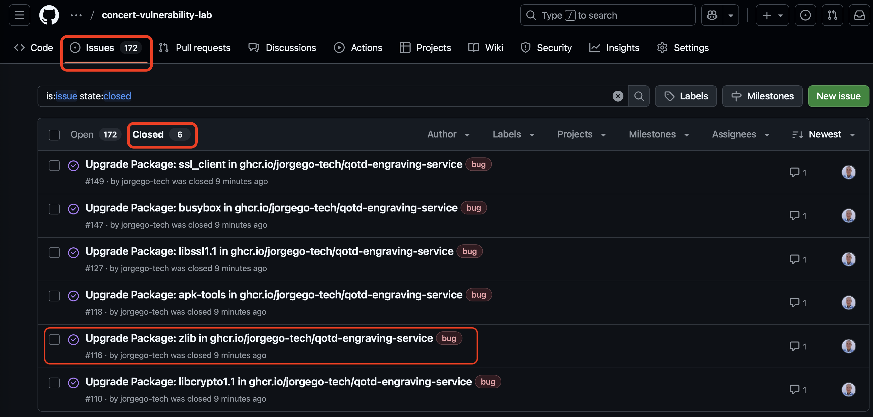Viewport: 873px width, 417px height.
Task: Open comments on the zlib issue
Action: [x=798, y=346]
